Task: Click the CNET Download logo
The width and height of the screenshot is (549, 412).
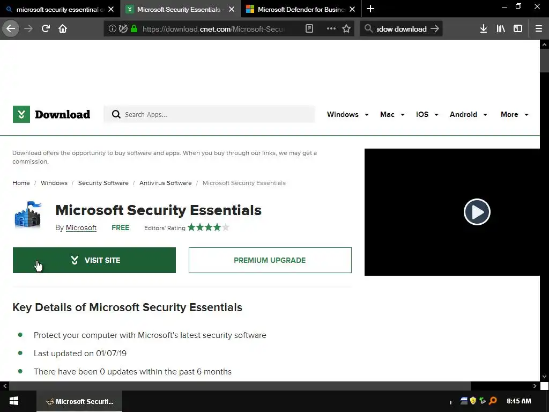Action: [51, 114]
